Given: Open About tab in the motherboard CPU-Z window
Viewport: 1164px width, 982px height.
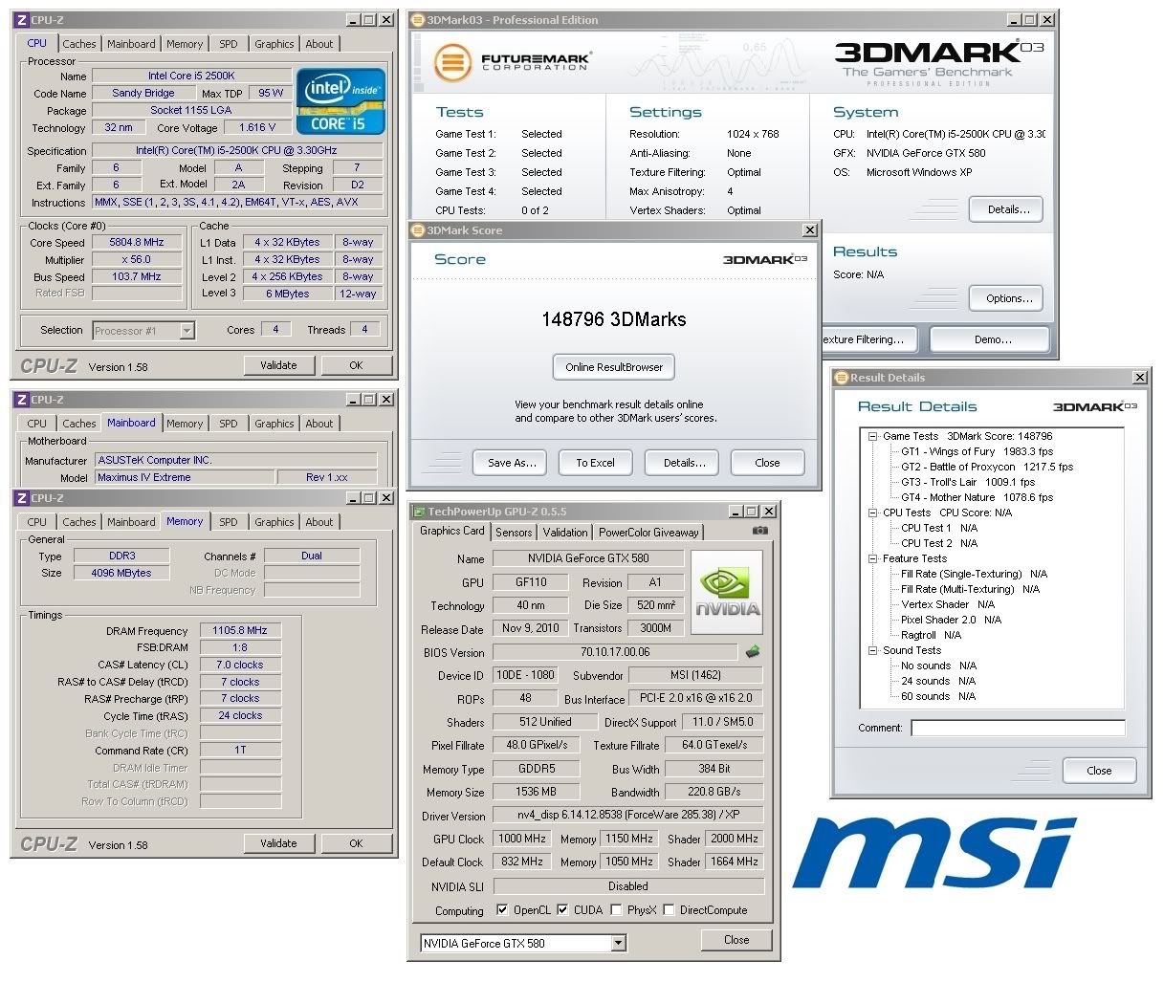Looking at the screenshot, I should [x=319, y=424].
